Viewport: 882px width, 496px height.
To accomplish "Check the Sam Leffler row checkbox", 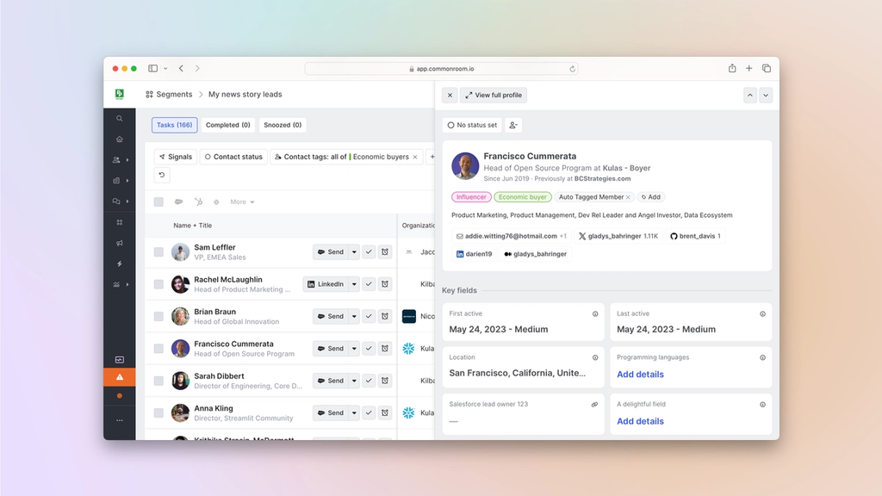I will click(x=158, y=252).
